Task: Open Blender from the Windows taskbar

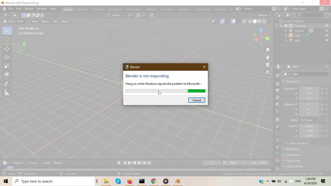Action: (178, 181)
